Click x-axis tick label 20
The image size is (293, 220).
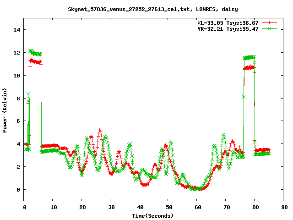(82, 207)
